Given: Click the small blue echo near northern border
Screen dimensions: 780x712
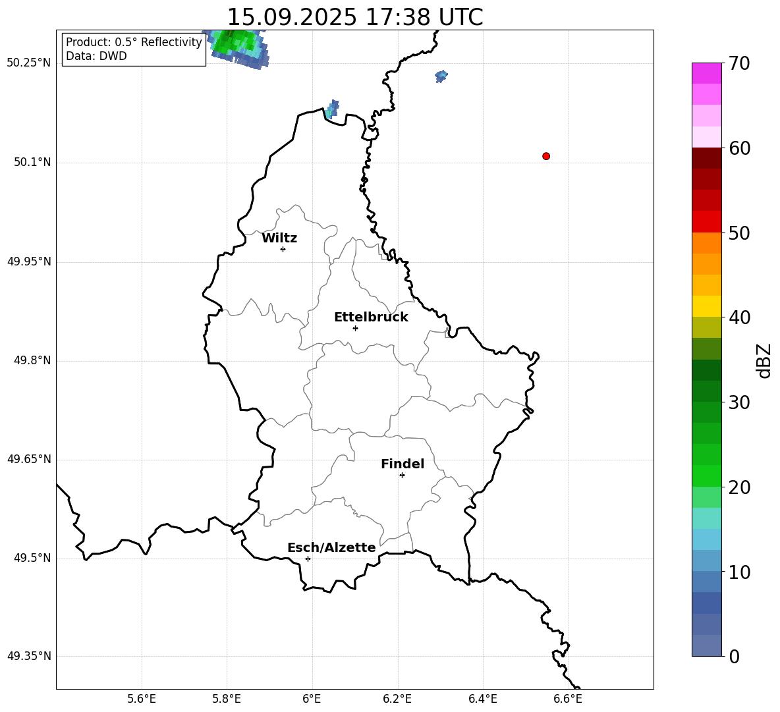Looking at the screenshot, I should tap(332, 109).
